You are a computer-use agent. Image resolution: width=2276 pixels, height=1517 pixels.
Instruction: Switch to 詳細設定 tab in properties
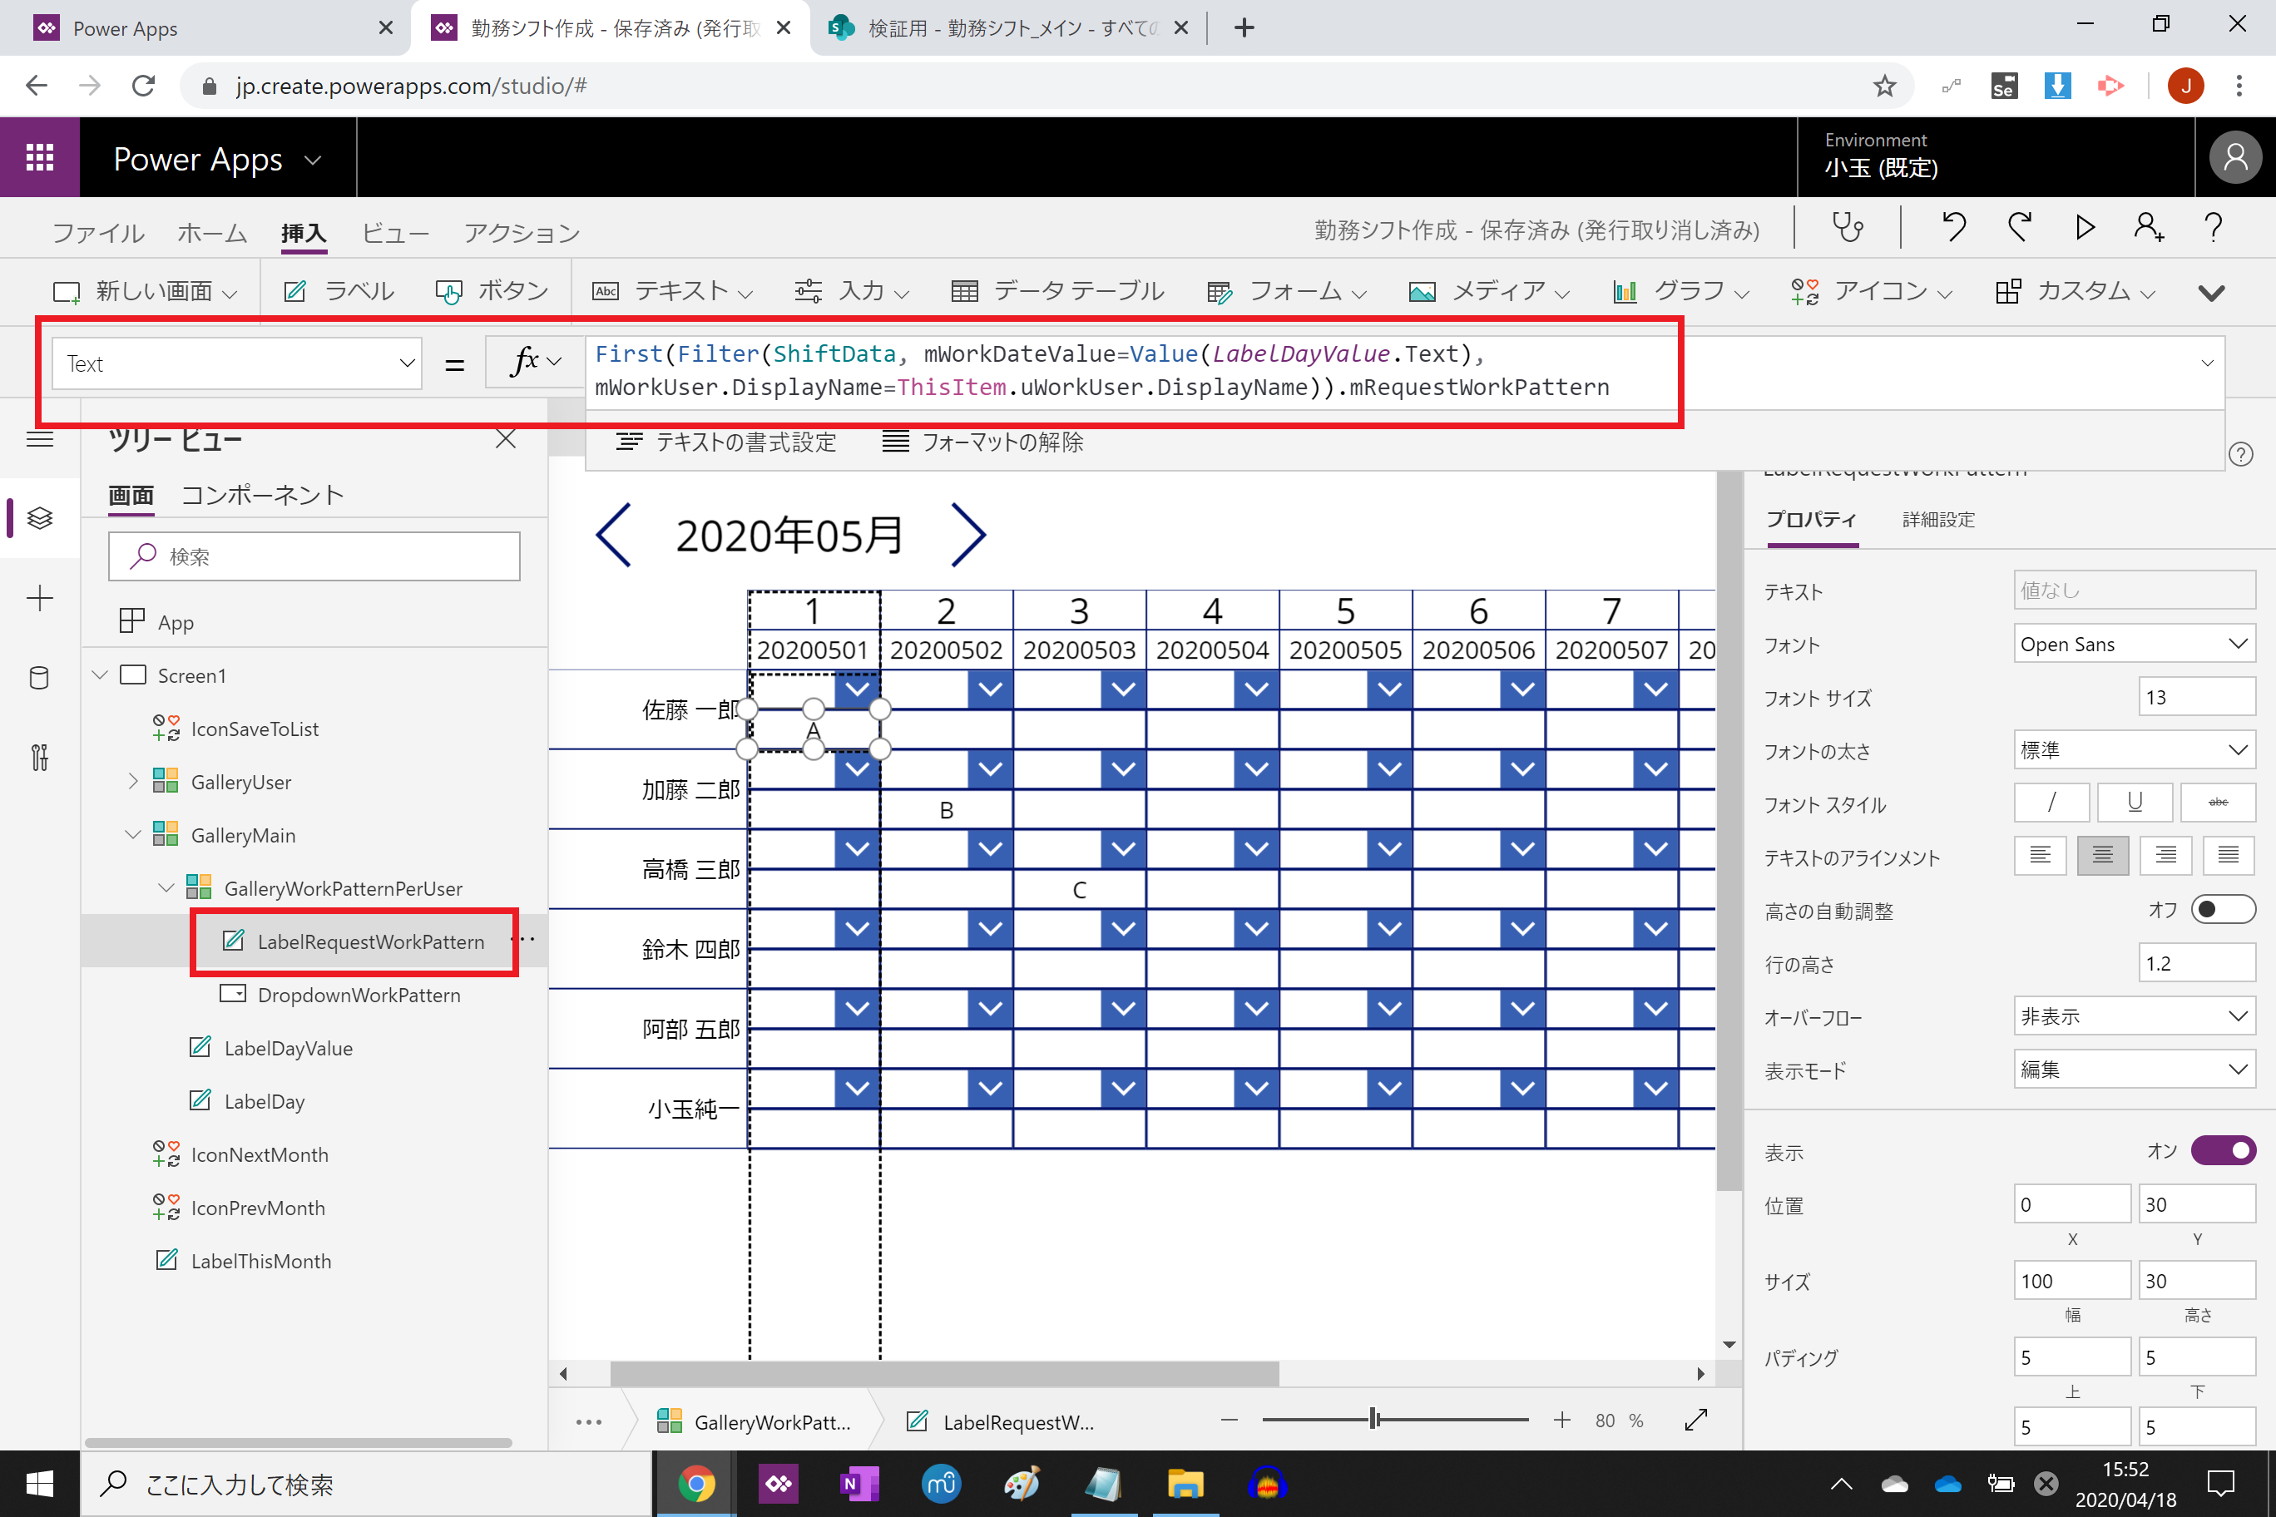point(1937,520)
